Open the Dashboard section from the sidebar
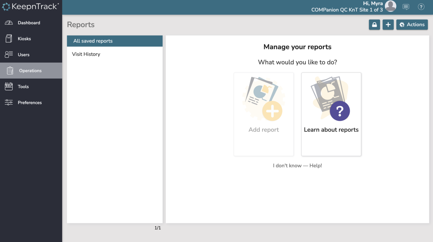Screen dimensions: 433x242 coord(29,23)
